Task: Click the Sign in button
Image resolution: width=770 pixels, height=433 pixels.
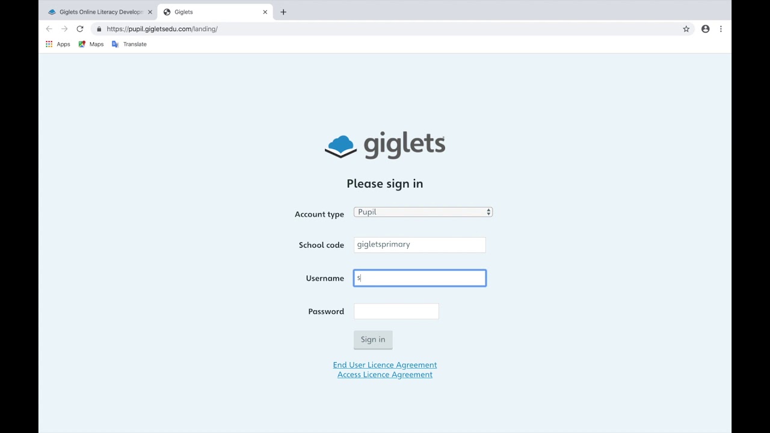Action: click(x=373, y=340)
